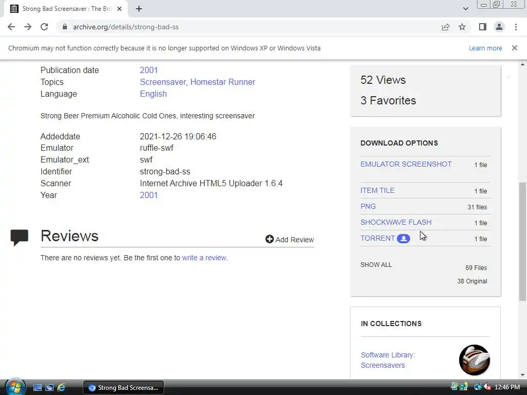This screenshot has height=395, width=527.
Task: Click the Add Review plus icon
Action: tap(270, 239)
